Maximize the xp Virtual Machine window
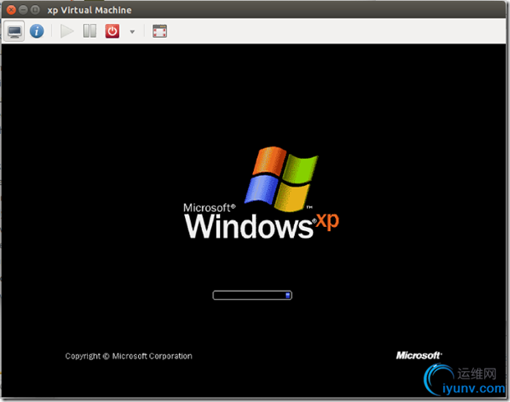Image resolution: width=510 pixels, height=402 pixels. 35,10
